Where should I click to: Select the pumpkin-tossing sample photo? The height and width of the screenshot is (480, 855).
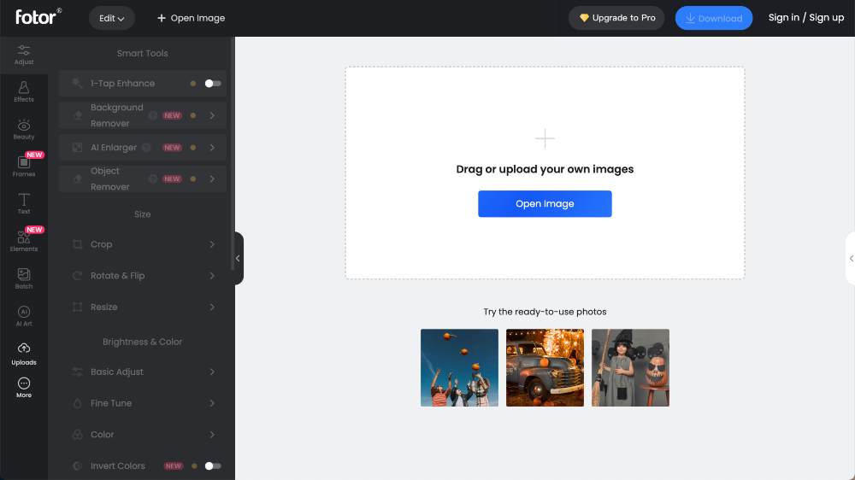pos(459,367)
